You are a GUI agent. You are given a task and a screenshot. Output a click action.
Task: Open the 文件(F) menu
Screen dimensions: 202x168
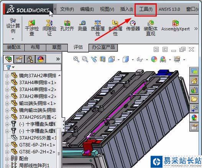tap(67, 9)
